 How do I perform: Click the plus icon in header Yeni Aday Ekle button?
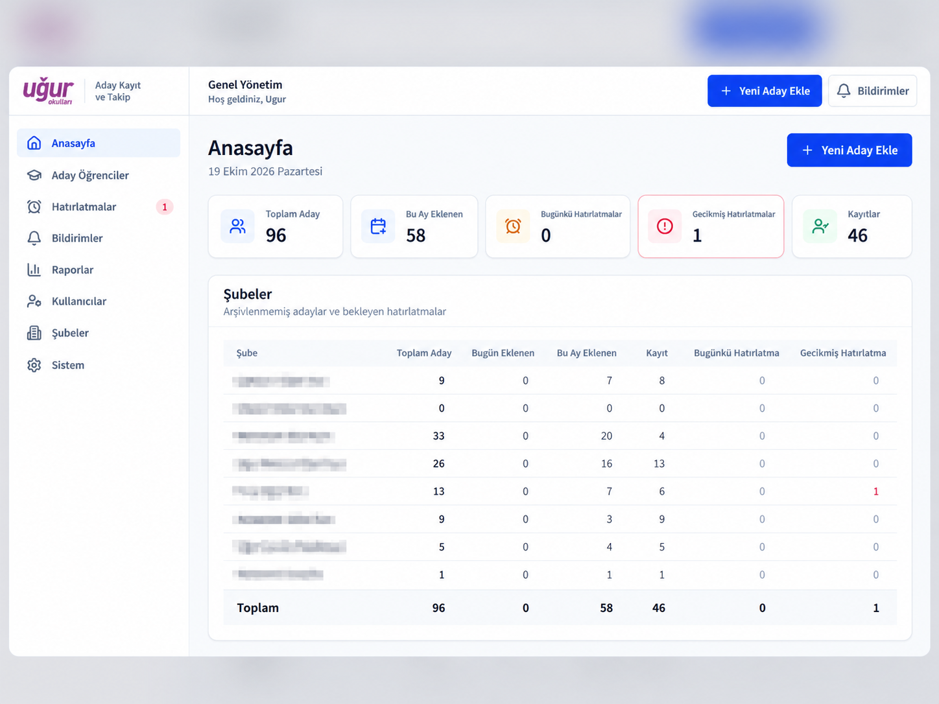(x=726, y=91)
